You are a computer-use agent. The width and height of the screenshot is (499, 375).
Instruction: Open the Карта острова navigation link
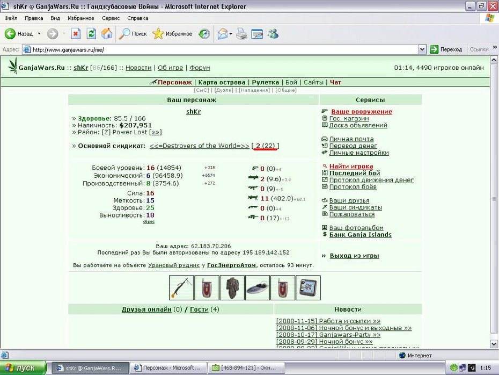coord(222,82)
